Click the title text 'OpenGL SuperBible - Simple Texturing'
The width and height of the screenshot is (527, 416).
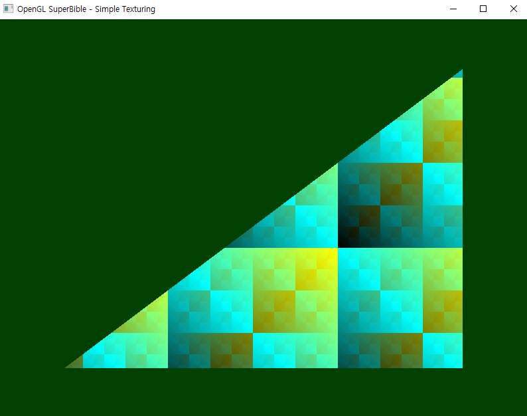86,9
